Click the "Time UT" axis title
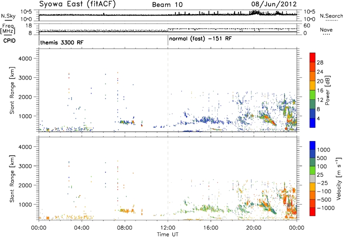The height and width of the screenshot is (237, 343). 168,234
